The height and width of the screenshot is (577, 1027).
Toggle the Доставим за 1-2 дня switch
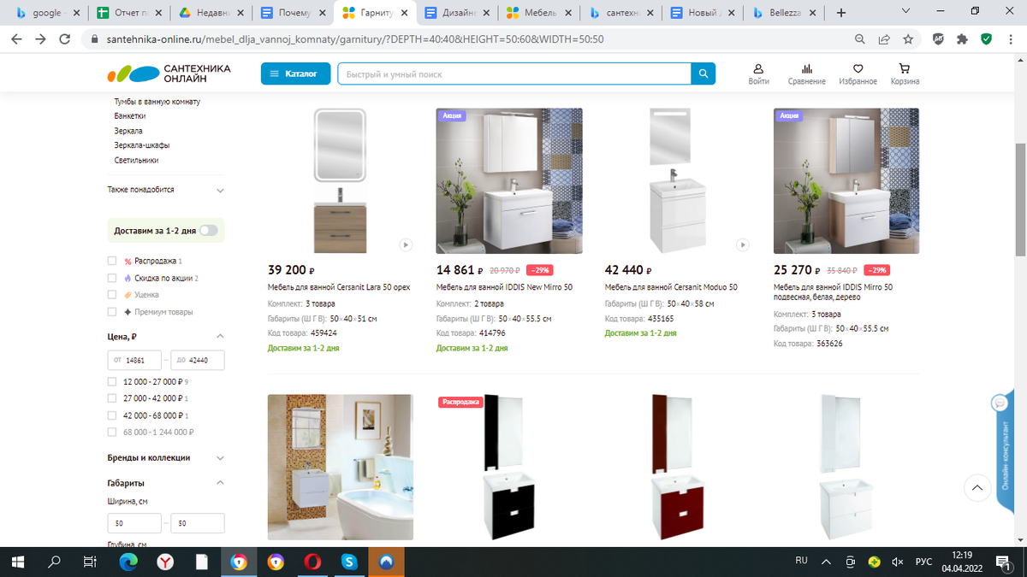(208, 231)
